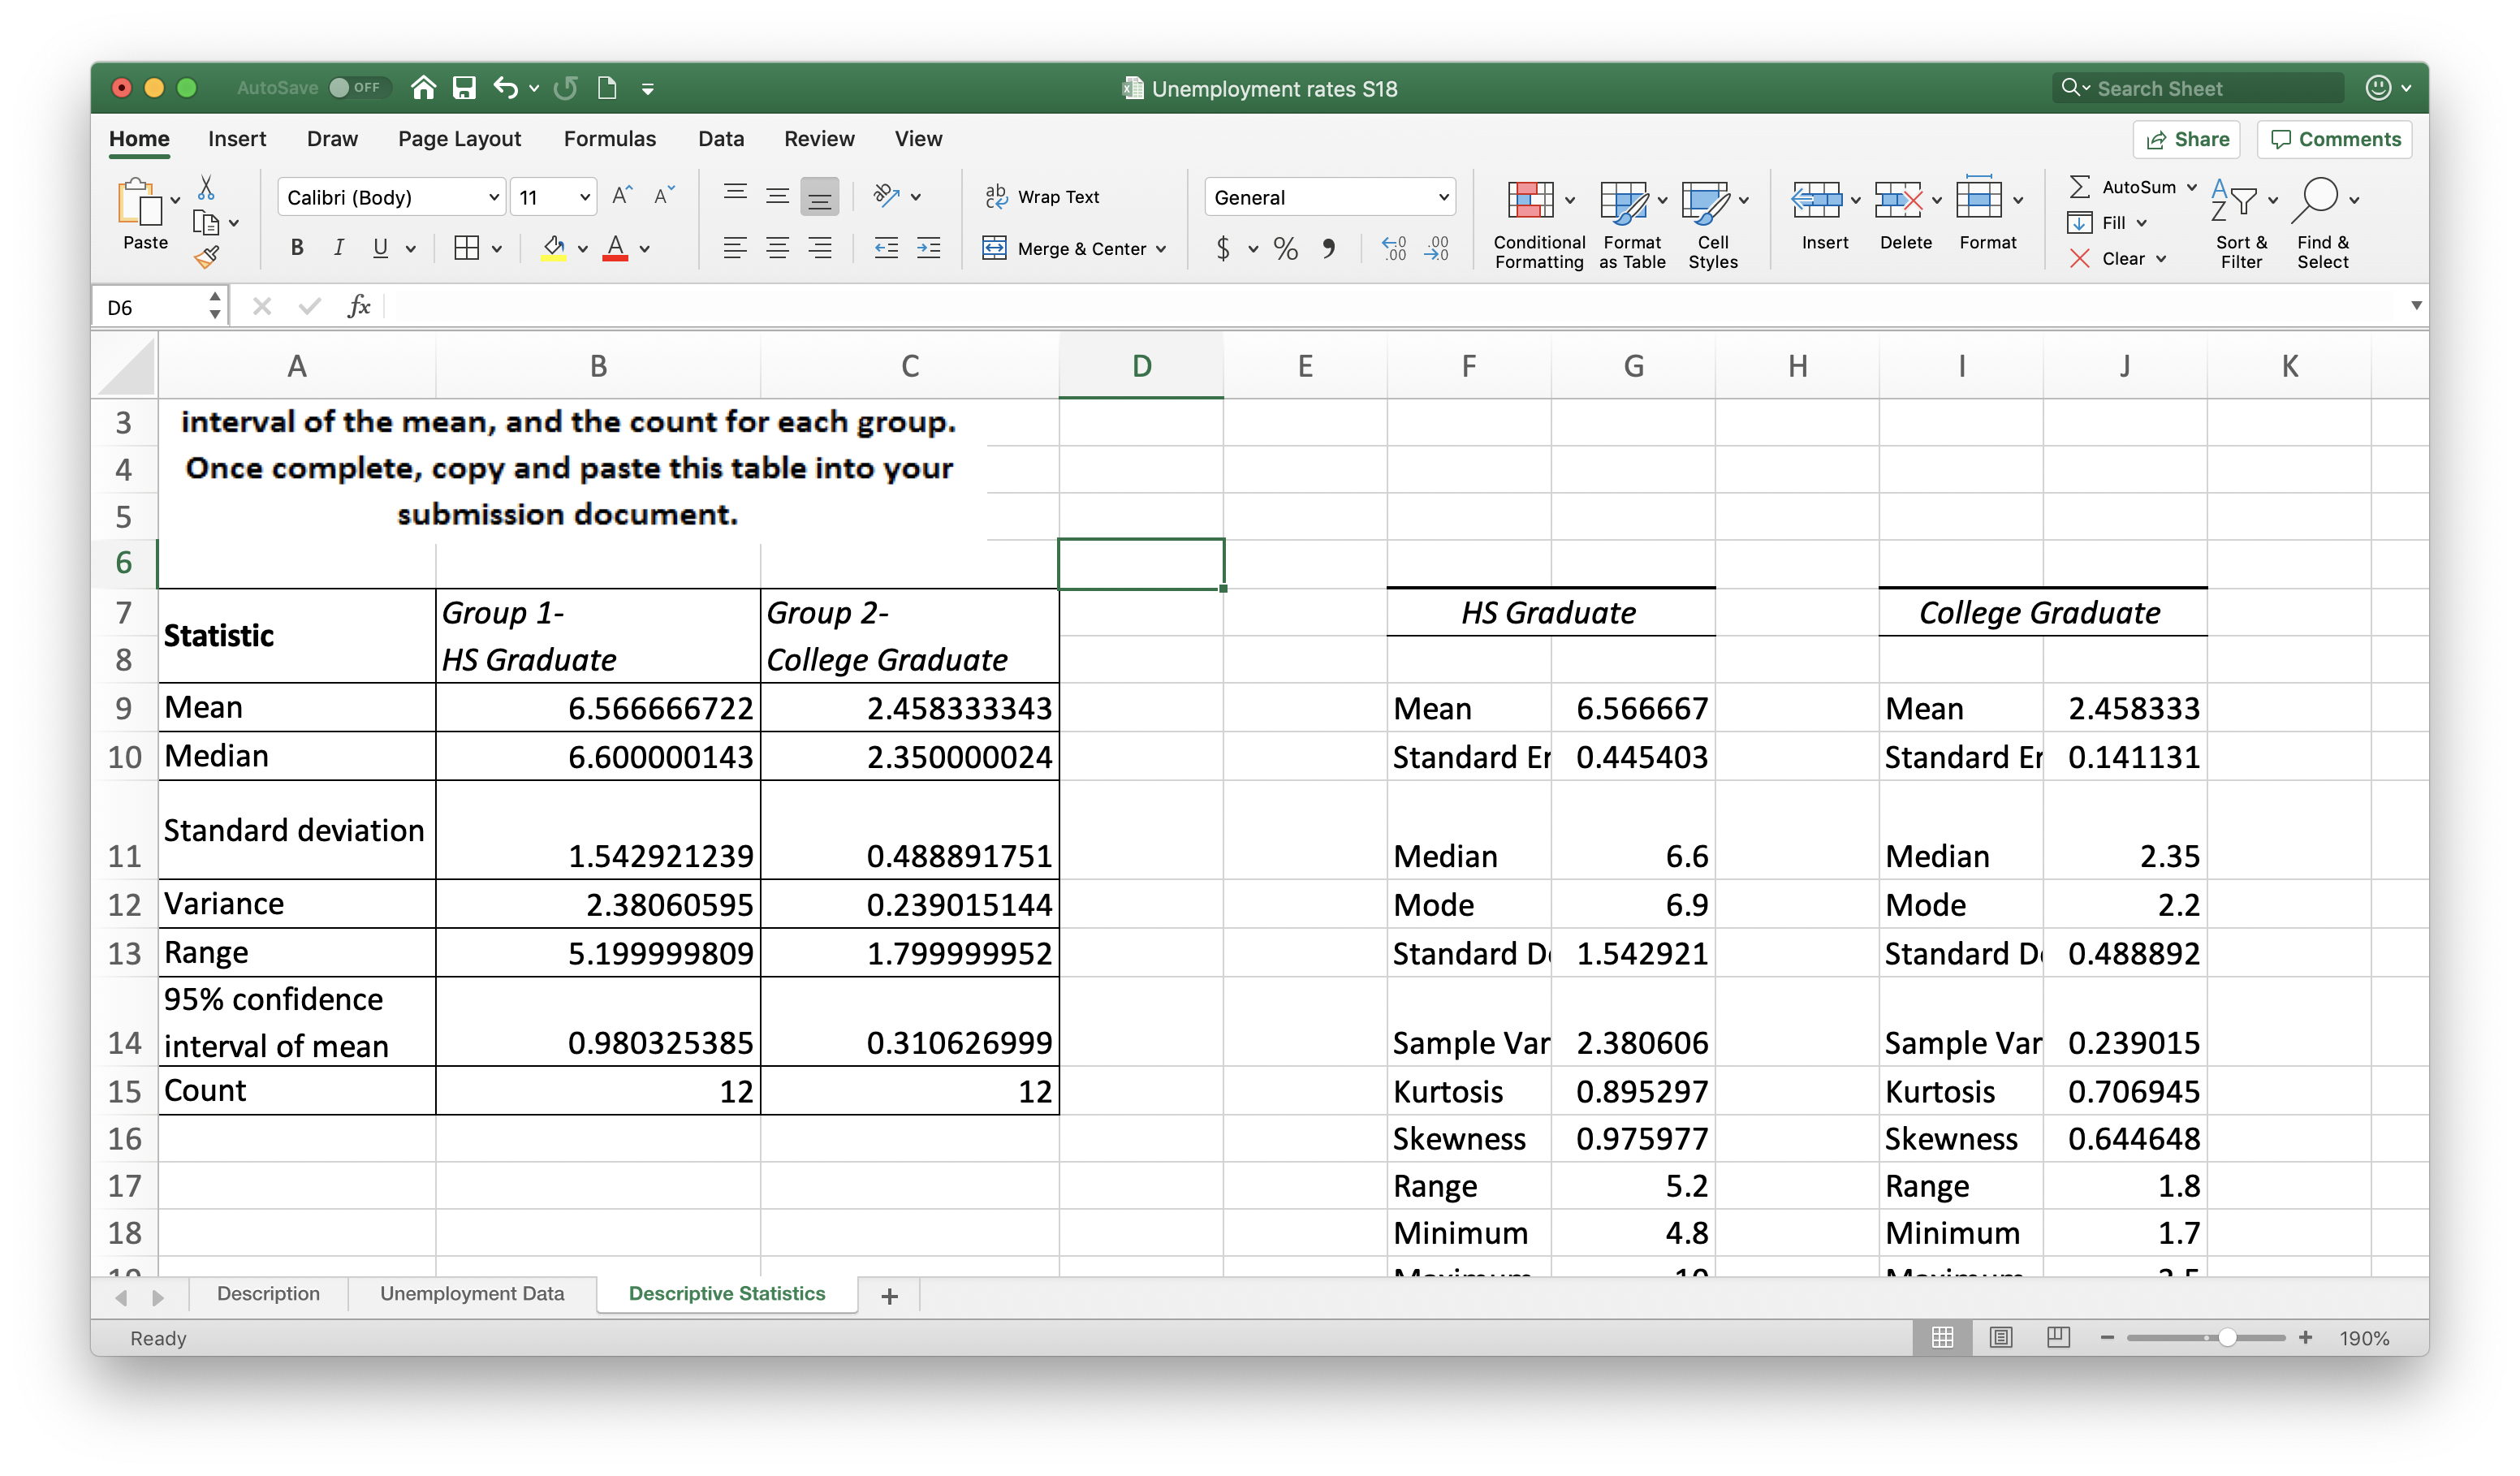Click the Share button
This screenshot has width=2520, height=1476.
pyautogui.click(x=2186, y=139)
